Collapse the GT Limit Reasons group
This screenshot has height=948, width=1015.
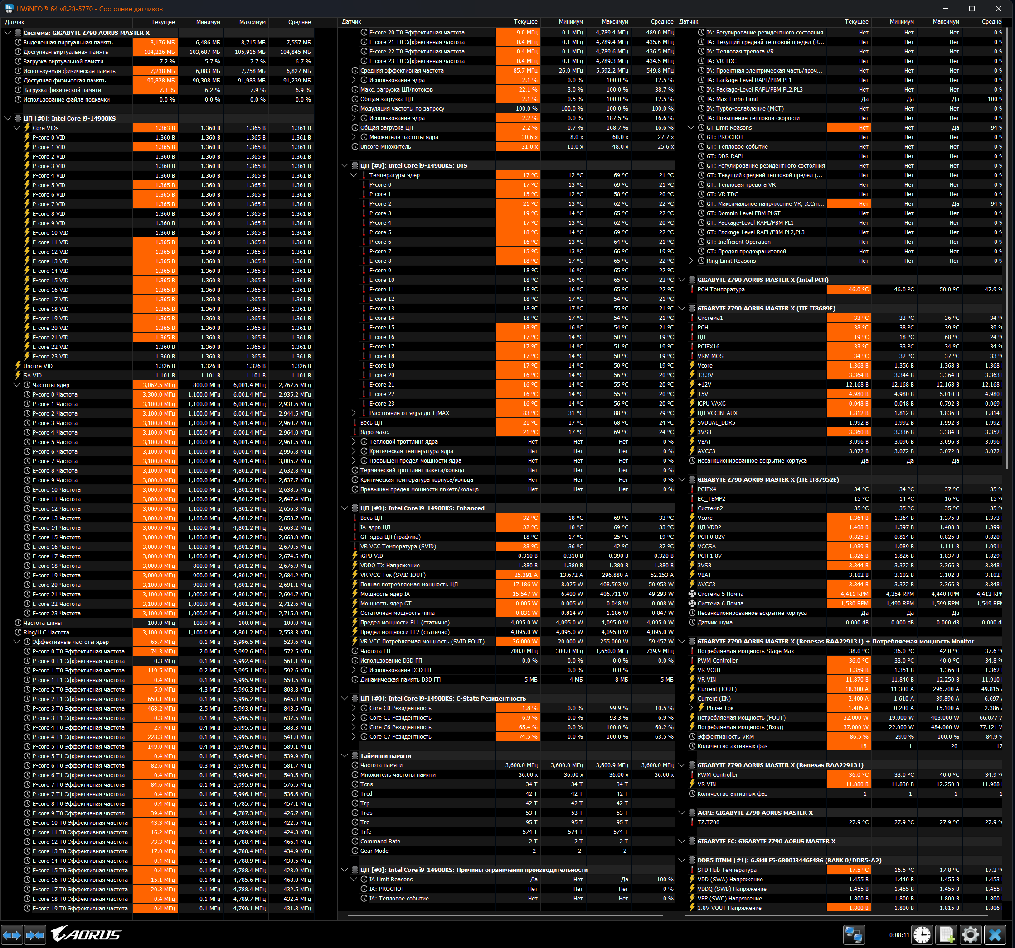tap(691, 128)
